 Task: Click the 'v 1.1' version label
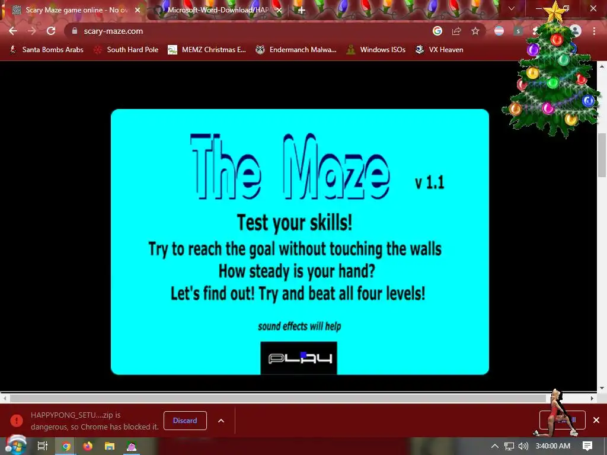coord(429,182)
